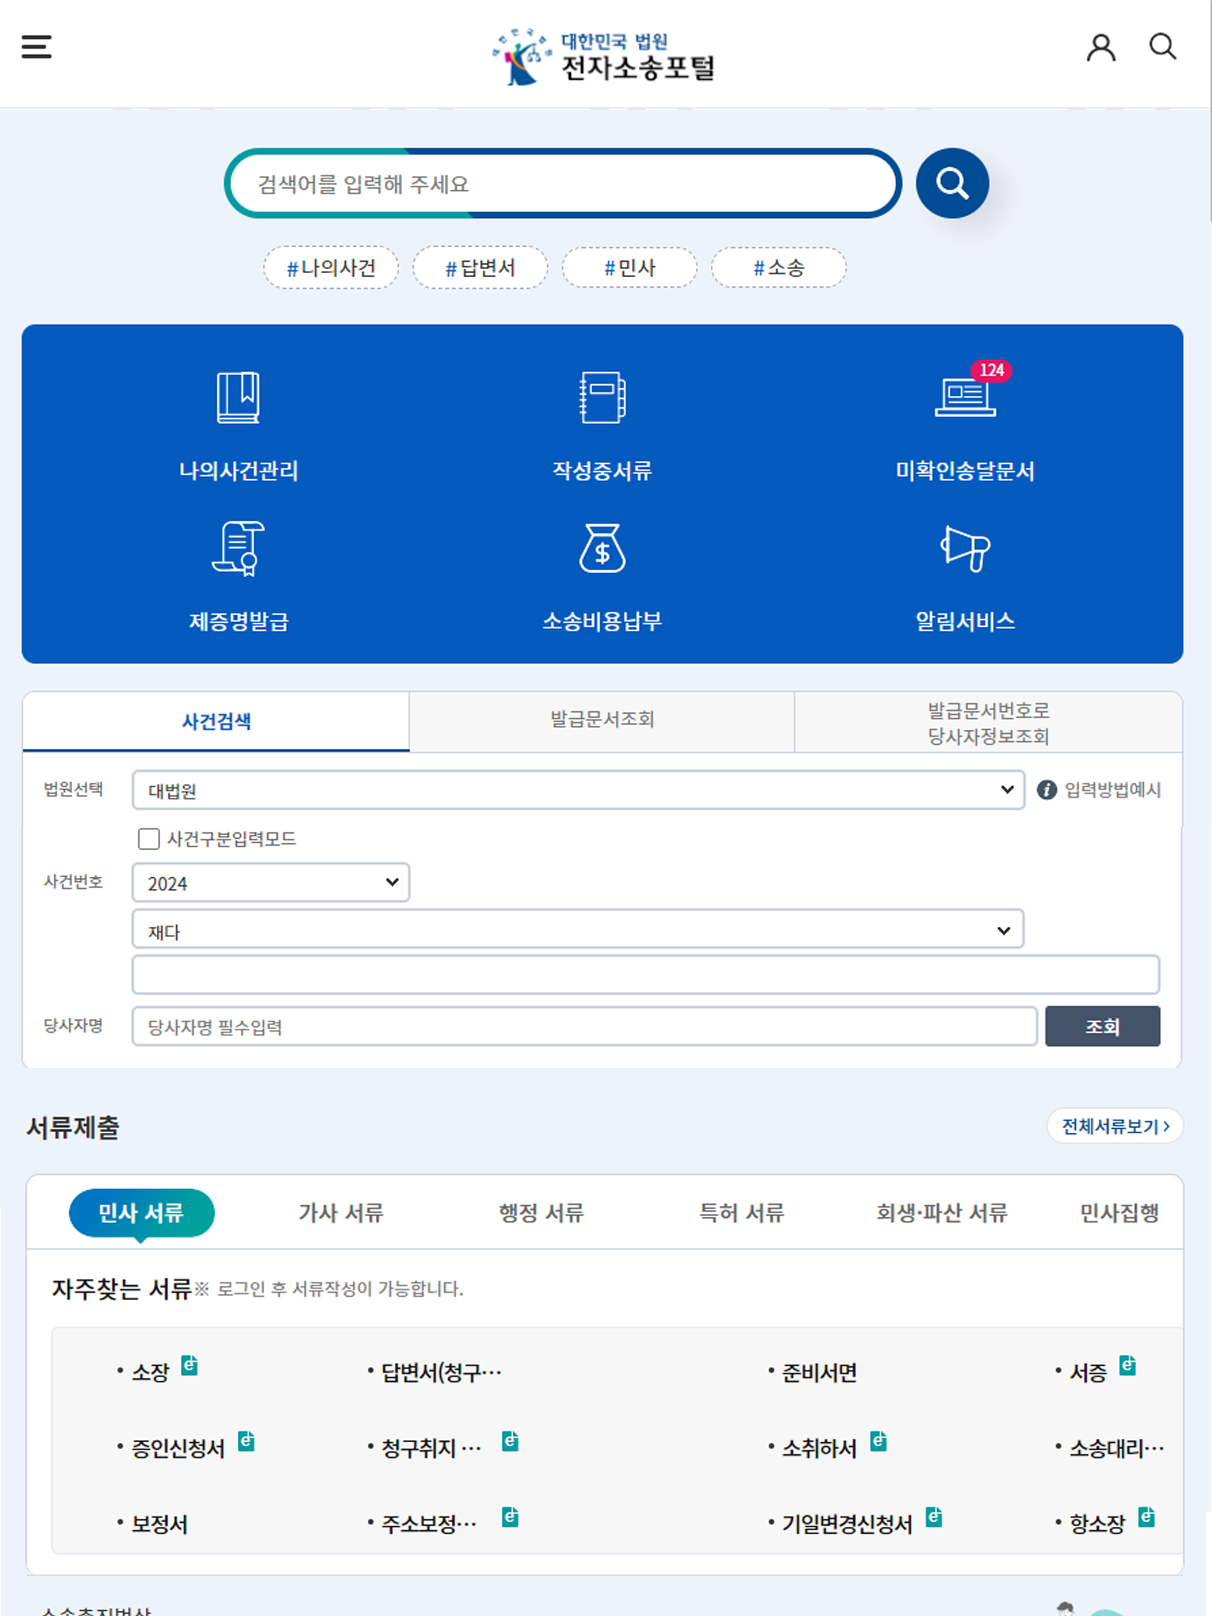Open 전체서류보기 full document list
The image size is (1212, 1616).
[x=1113, y=1126]
